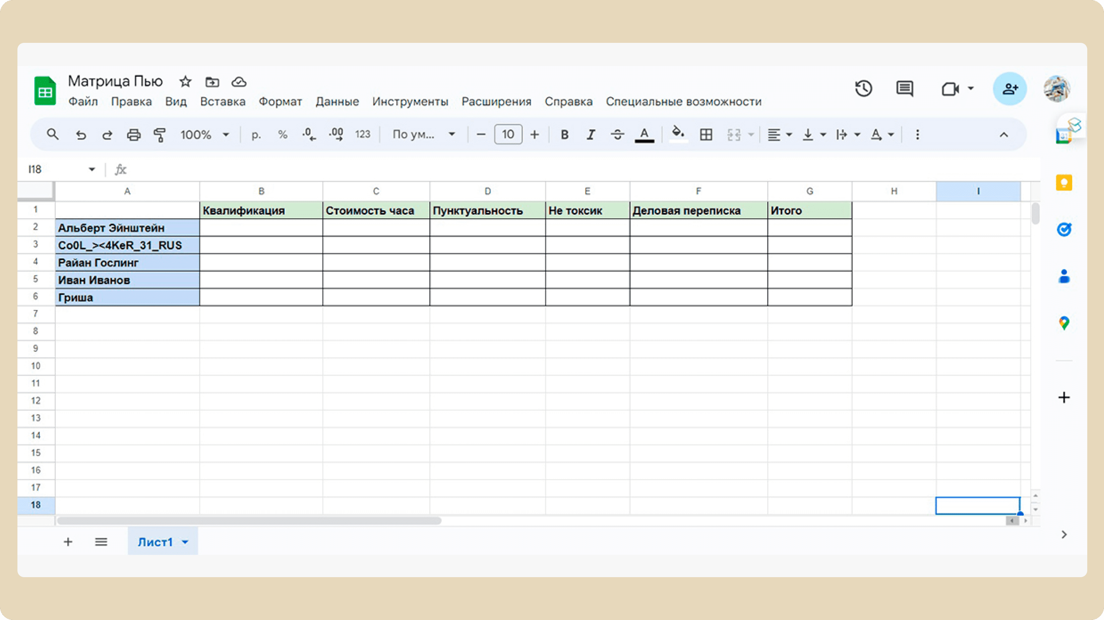Expand the font family dropdown
The width and height of the screenshot is (1104, 620).
[423, 135]
